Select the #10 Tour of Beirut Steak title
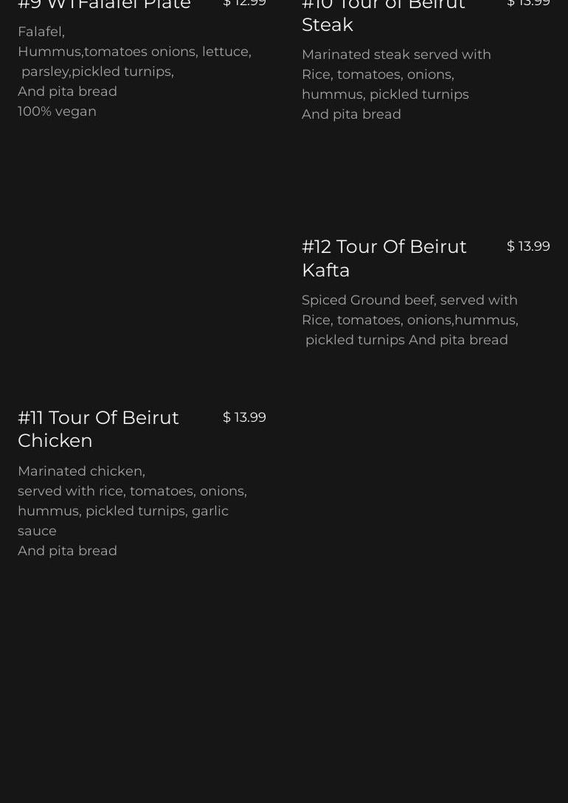Viewport: 568px width, 803px height. pyautogui.click(x=383, y=16)
